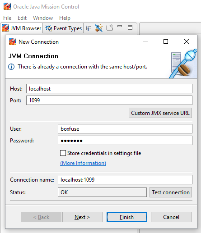Minimize the JVM Browser view panel
This screenshot has width=201, height=233.
120,26
